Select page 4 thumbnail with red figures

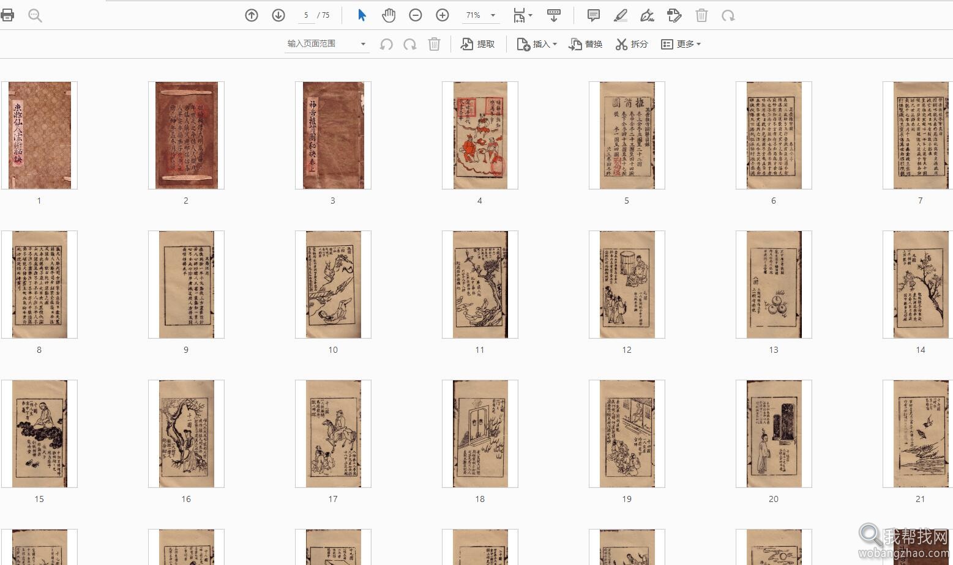click(480, 135)
